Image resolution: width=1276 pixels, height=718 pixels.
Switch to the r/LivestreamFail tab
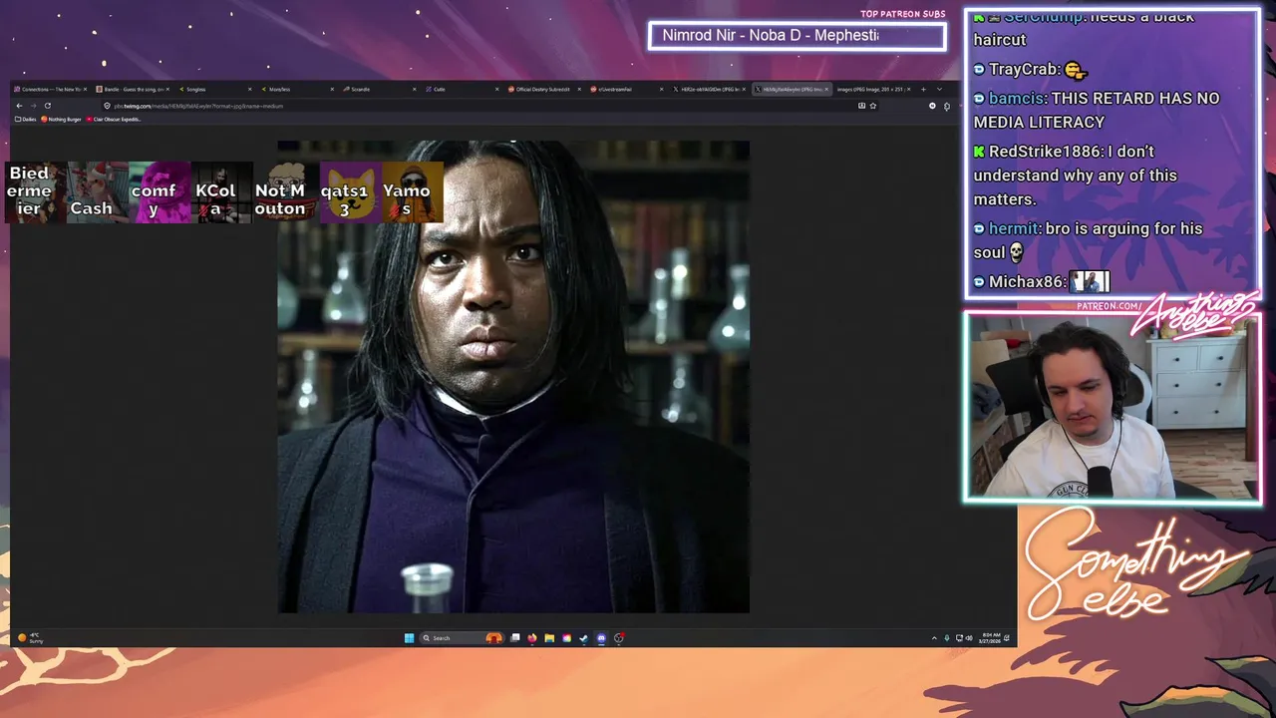[x=625, y=89]
